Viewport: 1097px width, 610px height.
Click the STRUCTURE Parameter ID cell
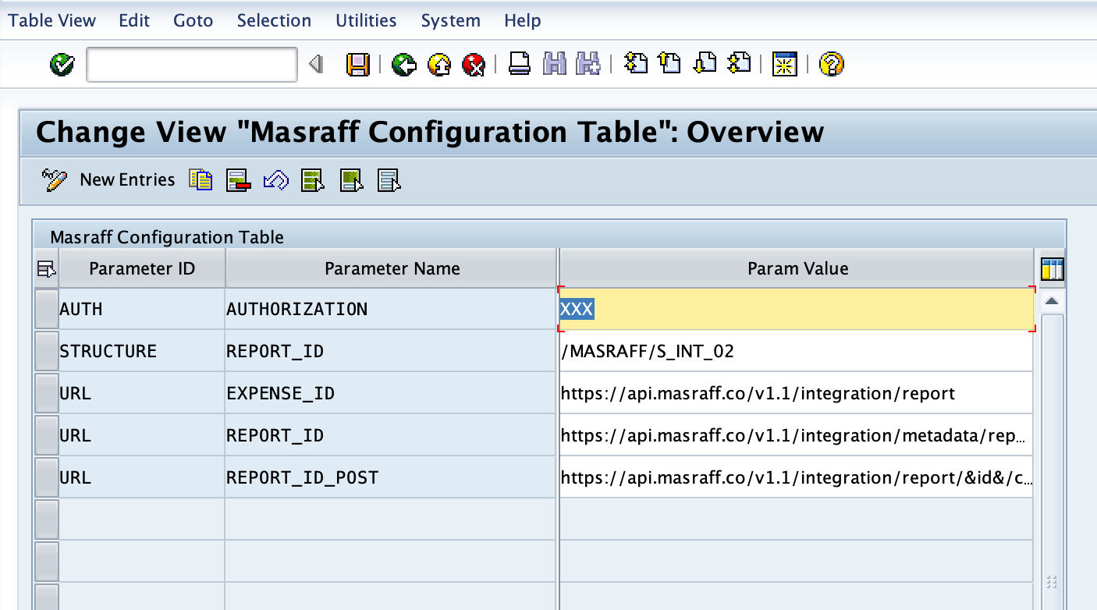[142, 351]
